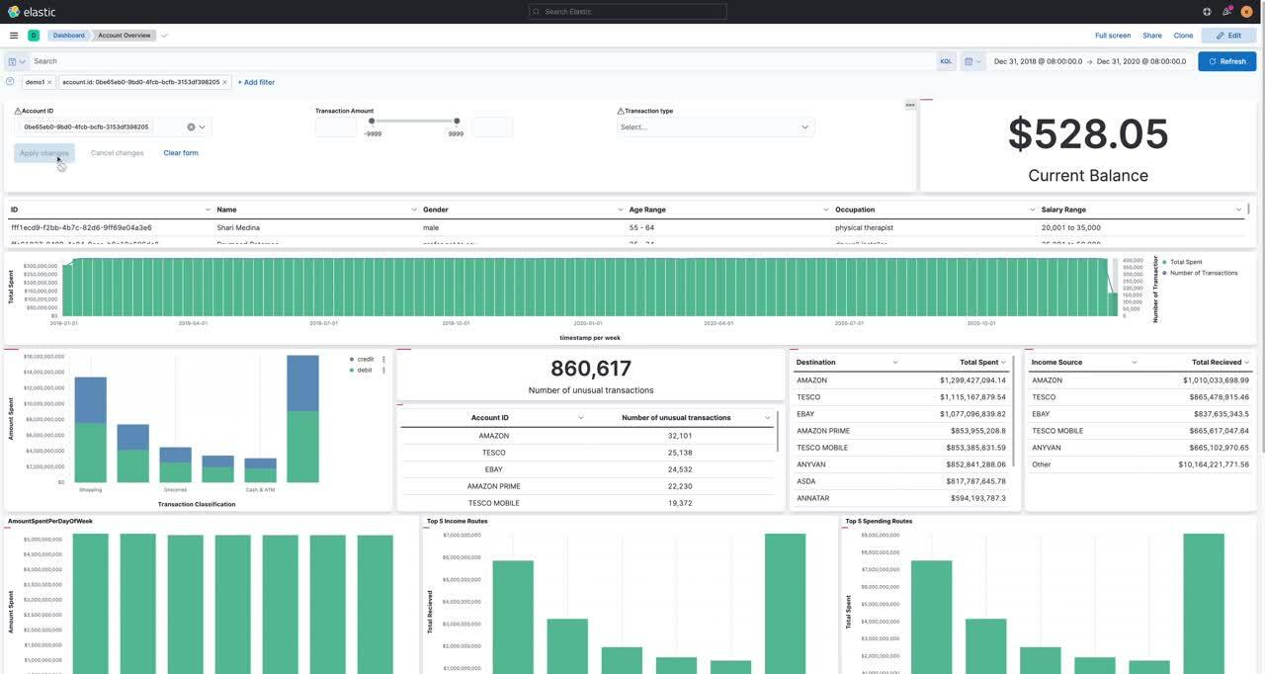Open the ID column header menu

tap(208, 210)
